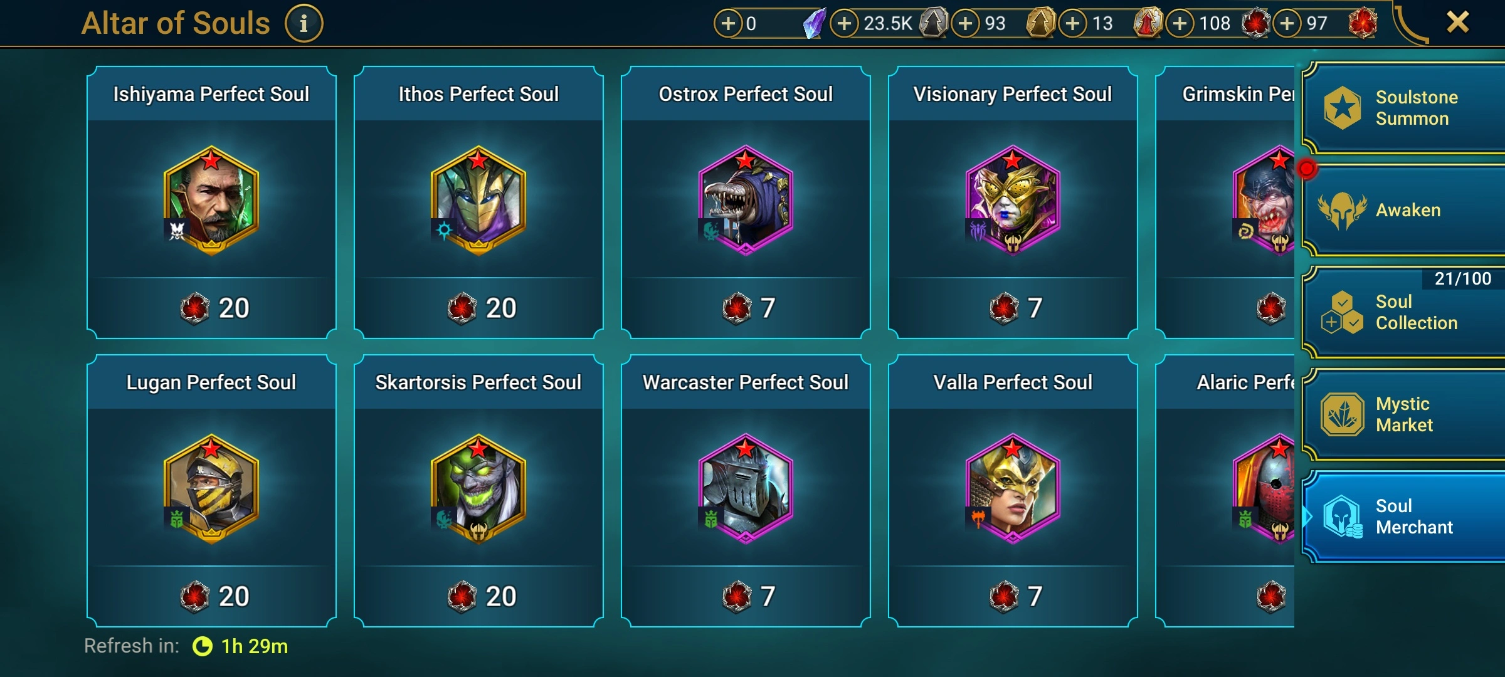Tap the plus icon beside 23.5K
The image size is (1505, 677).
(844, 24)
